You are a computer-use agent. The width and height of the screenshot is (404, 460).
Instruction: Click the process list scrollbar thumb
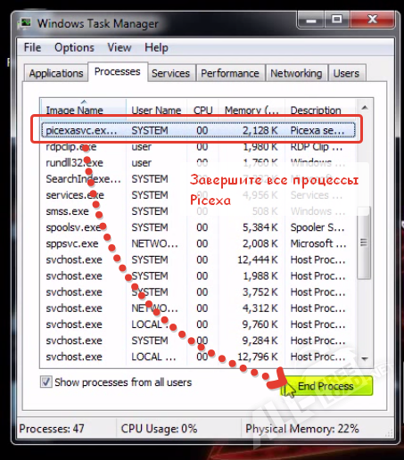364,242
